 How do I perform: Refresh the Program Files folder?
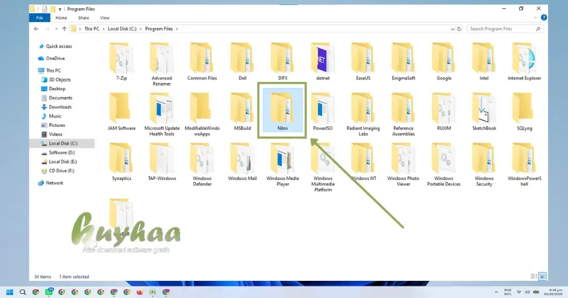(x=459, y=29)
